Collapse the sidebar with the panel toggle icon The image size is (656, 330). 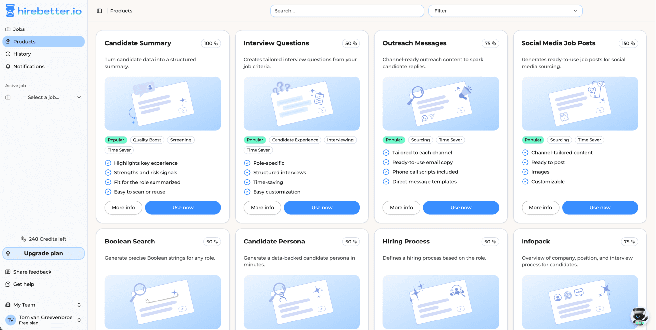pyautogui.click(x=99, y=10)
